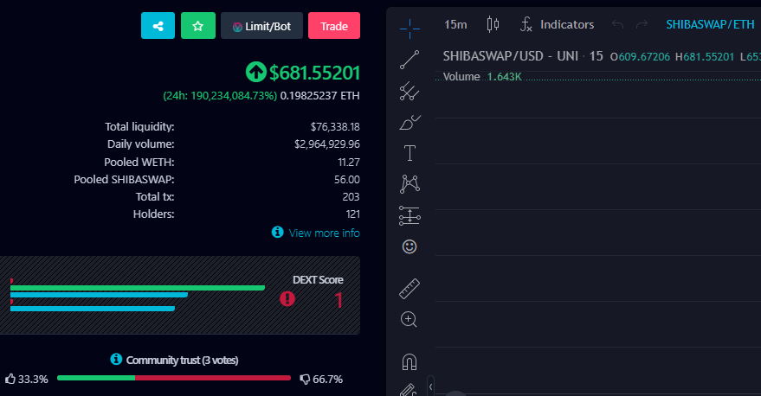The image size is (761, 396).
Task: Click the green price up arrow icon
Action: (x=255, y=73)
